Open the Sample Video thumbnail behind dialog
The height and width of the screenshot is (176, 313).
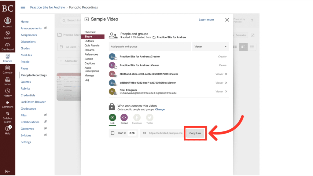(x=69, y=87)
